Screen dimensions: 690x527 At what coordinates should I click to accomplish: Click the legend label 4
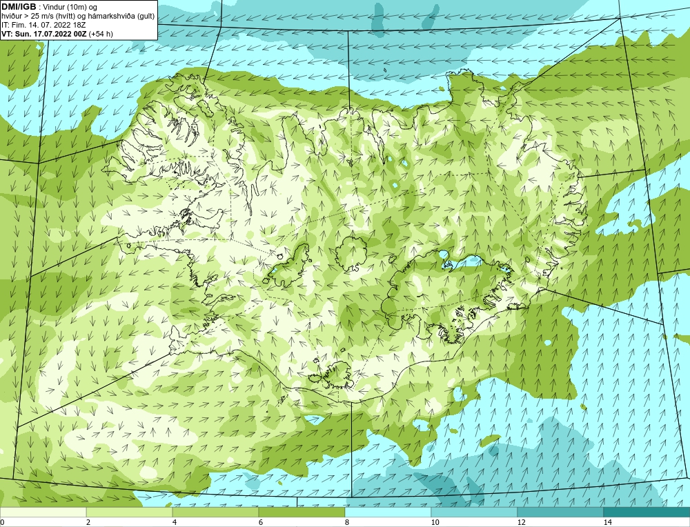(175, 522)
